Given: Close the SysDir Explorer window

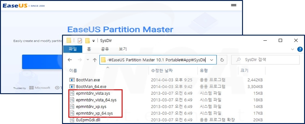Looking at the screenshot, I should [x=296, y=40].
